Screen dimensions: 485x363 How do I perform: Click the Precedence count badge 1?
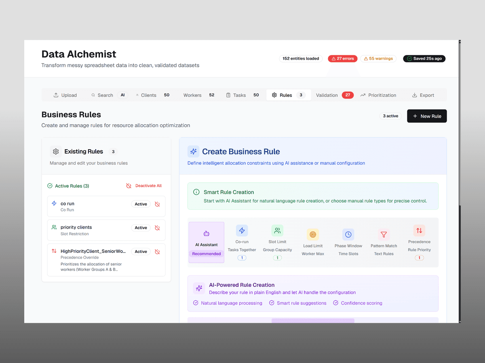point(419,258)
